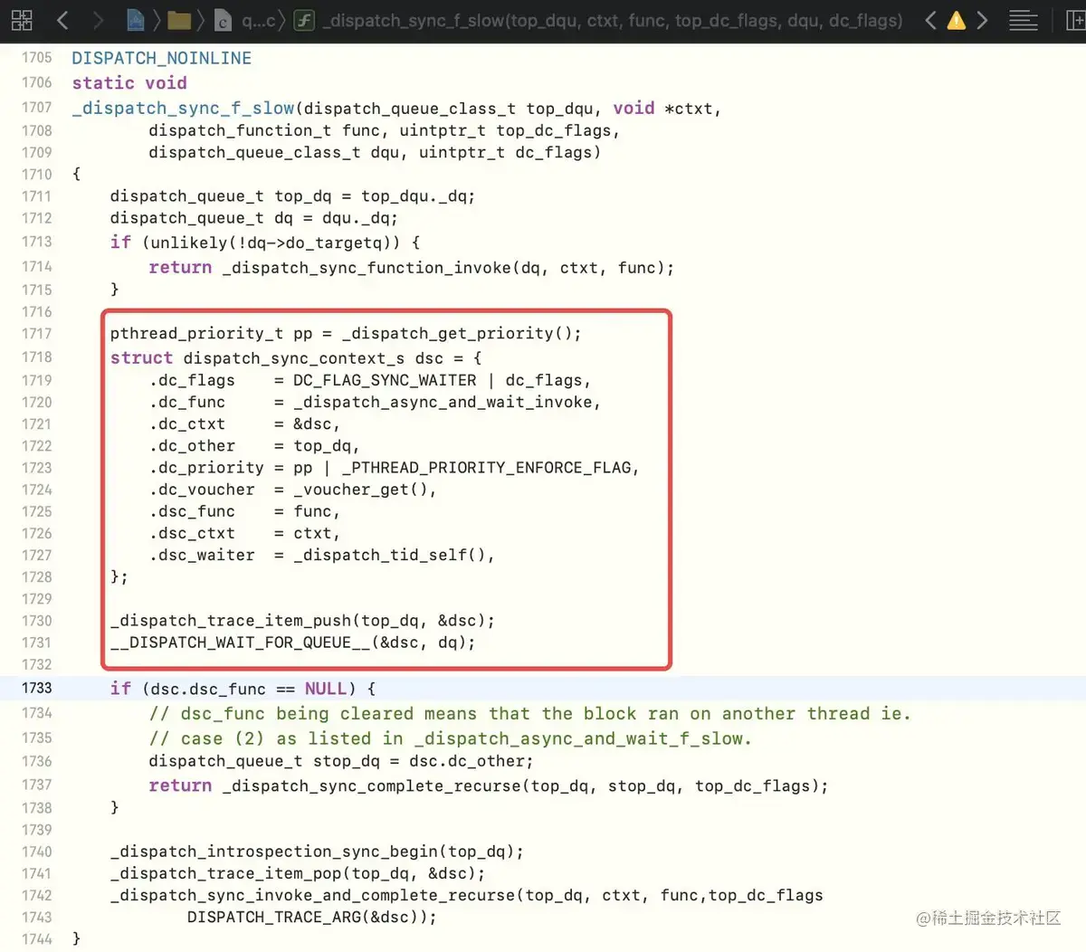
Task: Open the editor options lines menu
Action: point(1024,20)
